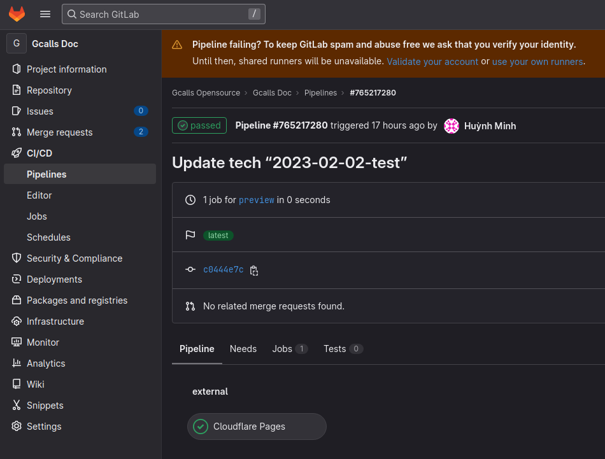Click the Gcalls Doc project avatar
The image size is (605, 459).
17,43
